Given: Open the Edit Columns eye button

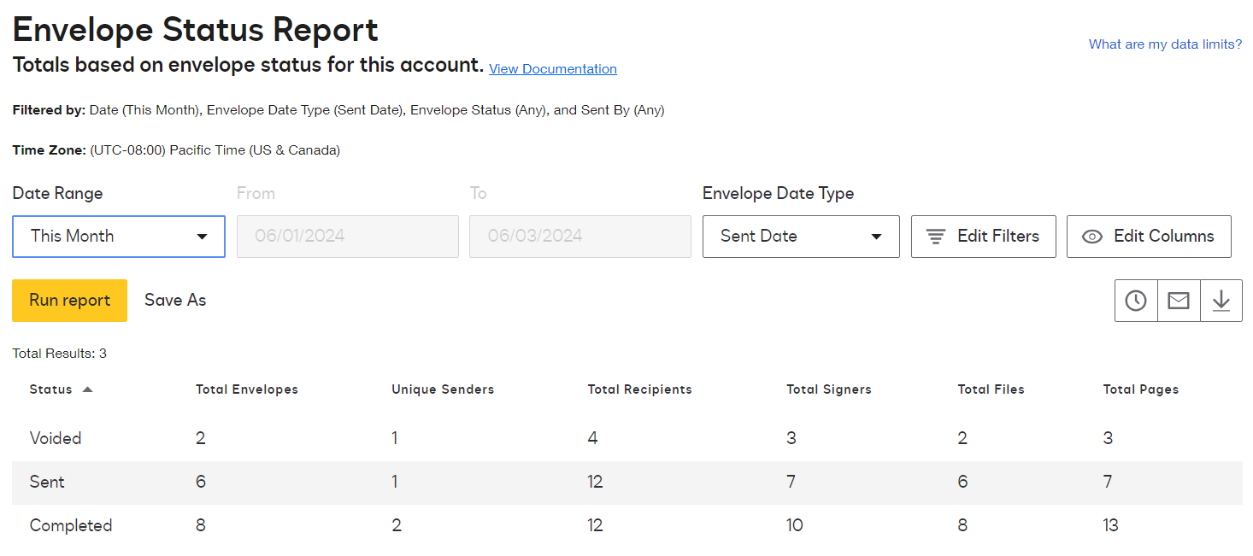Looking at the screenshot, I should pos(1148,237).
